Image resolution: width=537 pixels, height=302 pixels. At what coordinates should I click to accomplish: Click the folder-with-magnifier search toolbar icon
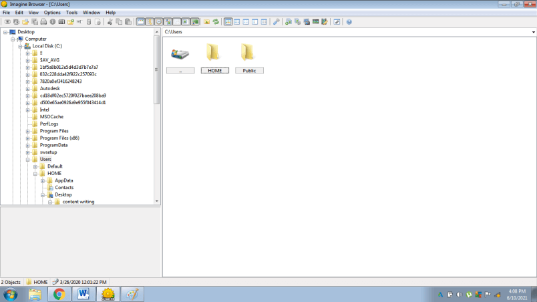25,22
